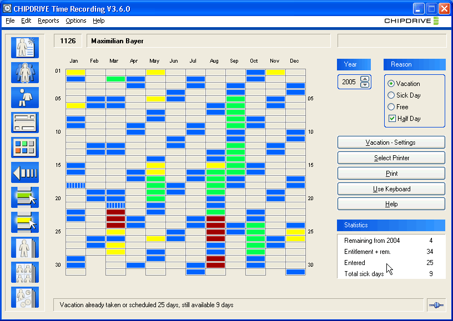The width and height of the screenshot is (453, 321).
Task: Open the form fields layout icon
Action: 25,123
